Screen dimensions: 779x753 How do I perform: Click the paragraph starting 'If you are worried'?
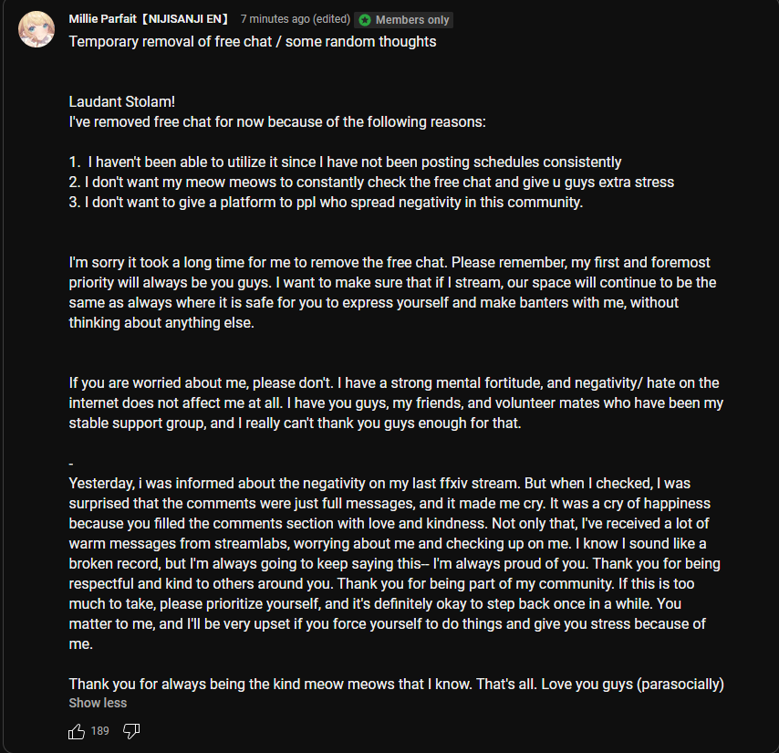[x=396, y=403]
